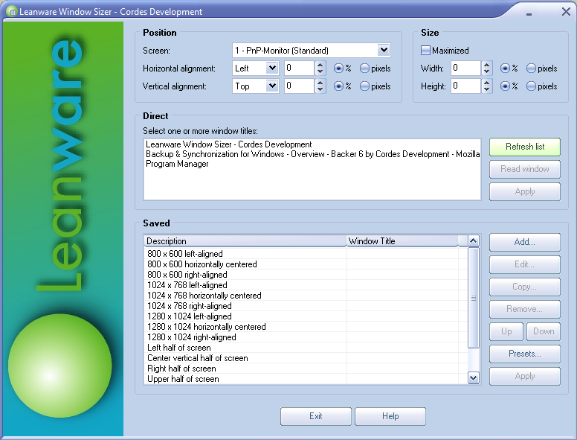This screenshot has height=440, width=577.
Task: Decrease Height value with down arrow
Action: 487,89
